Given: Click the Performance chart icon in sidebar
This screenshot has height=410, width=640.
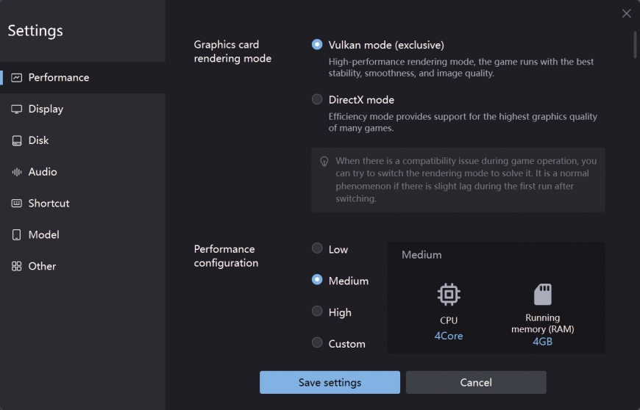Looking at the screenshot, I should [x=17, y=77].
